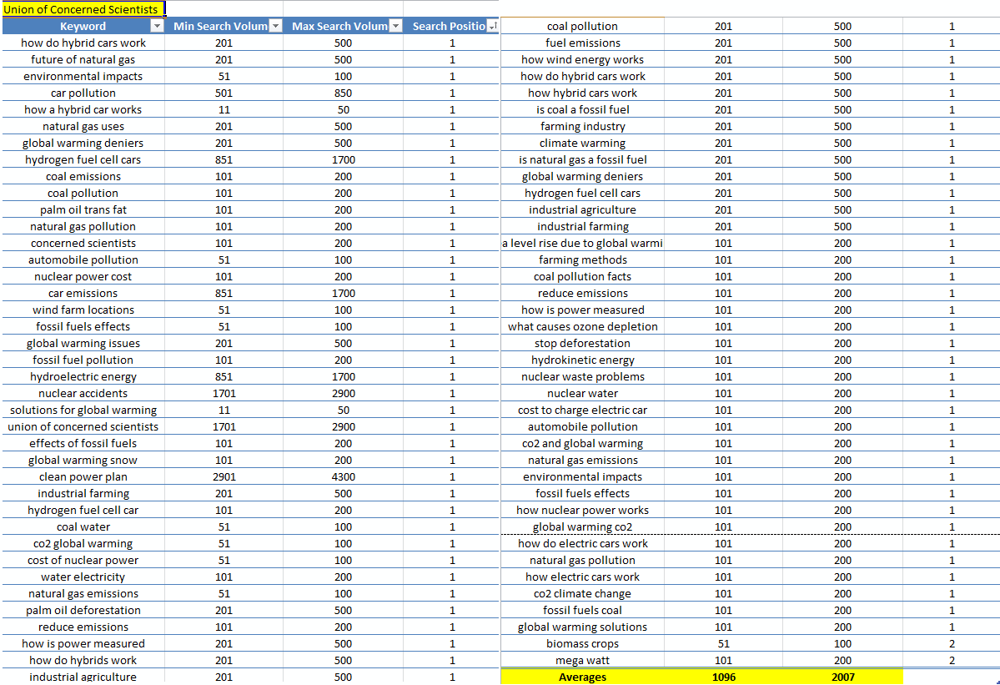
Task: Select the 'palm oil deforestation' cell
Action: [x=83, y=610]
